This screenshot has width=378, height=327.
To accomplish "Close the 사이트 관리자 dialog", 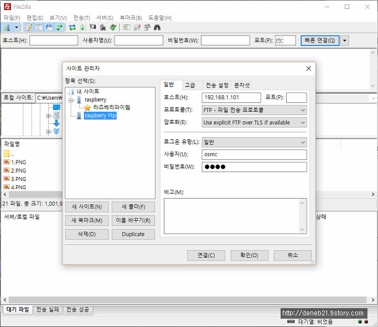I will [309, 69].
